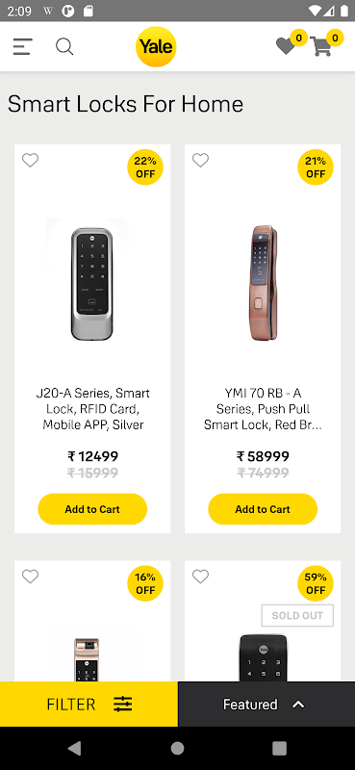Viewport: 355px width, 770px height.
Task: Add YMI 70 RB lock to cart
Action: 263,509
